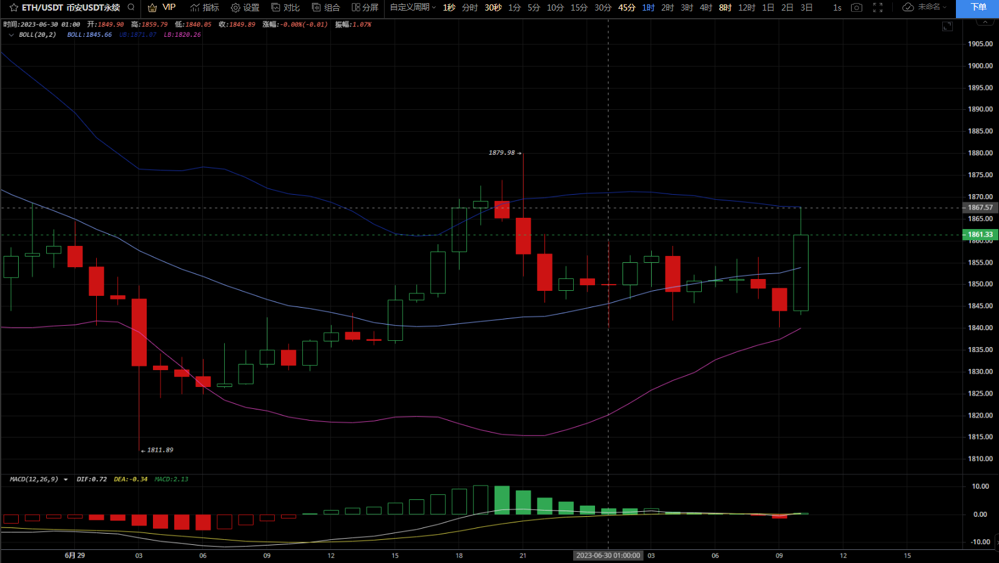Screen dimensions: 999x563
Task: Click the UB:1871.07 upper band value
Action: point(138,35)
